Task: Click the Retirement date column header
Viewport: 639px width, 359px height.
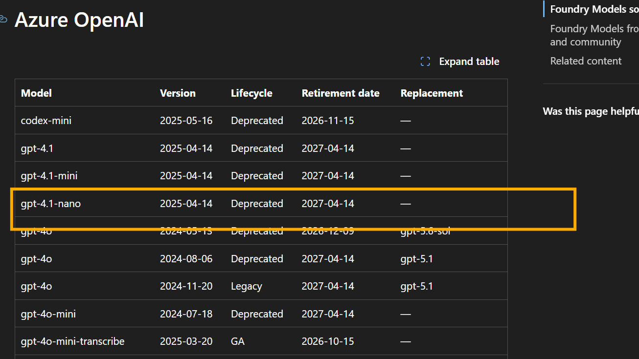Action: coord(341,93)
